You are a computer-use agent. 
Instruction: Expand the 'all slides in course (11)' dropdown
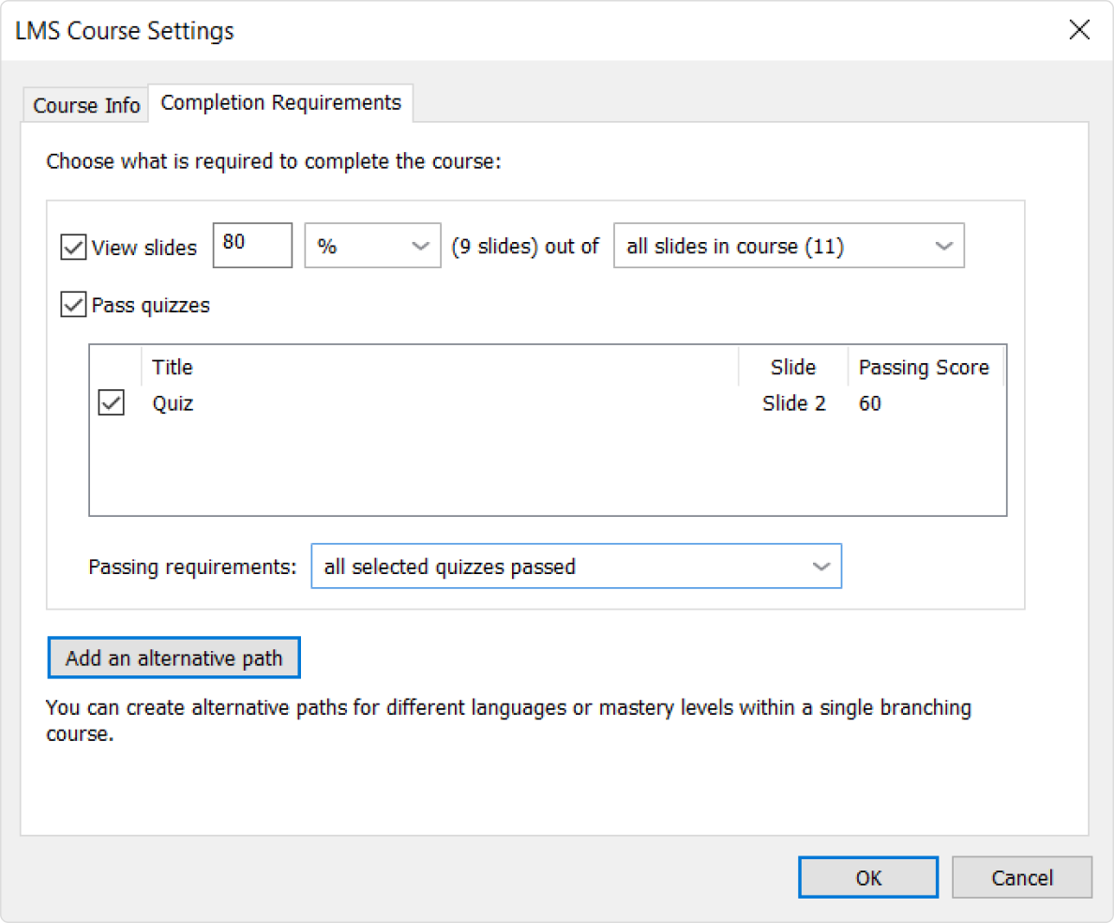point(788,247)
